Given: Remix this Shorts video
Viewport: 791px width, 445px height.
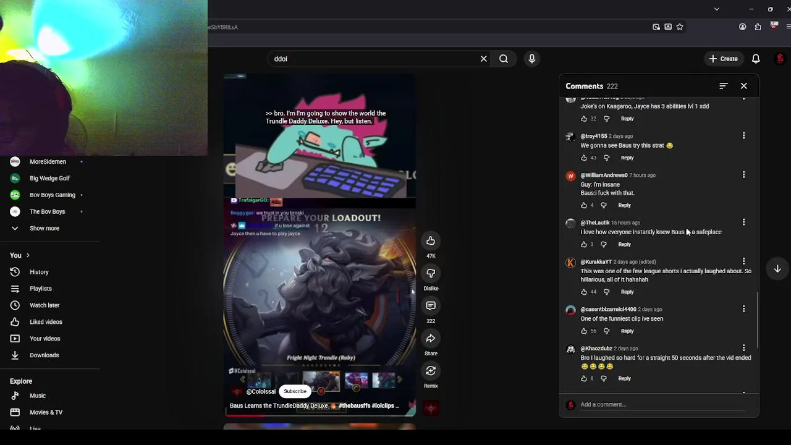Looking at the screenshot, I should [x=431, y=371].
